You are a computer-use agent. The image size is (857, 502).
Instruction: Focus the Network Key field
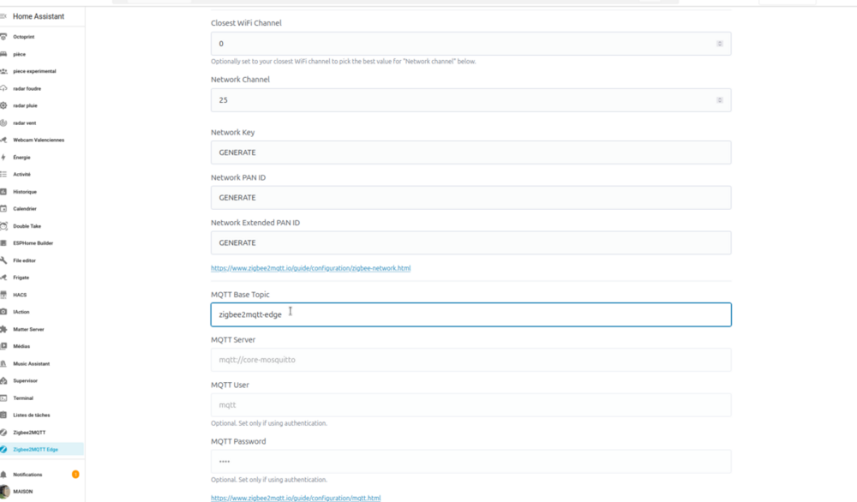tap(470, 152)
